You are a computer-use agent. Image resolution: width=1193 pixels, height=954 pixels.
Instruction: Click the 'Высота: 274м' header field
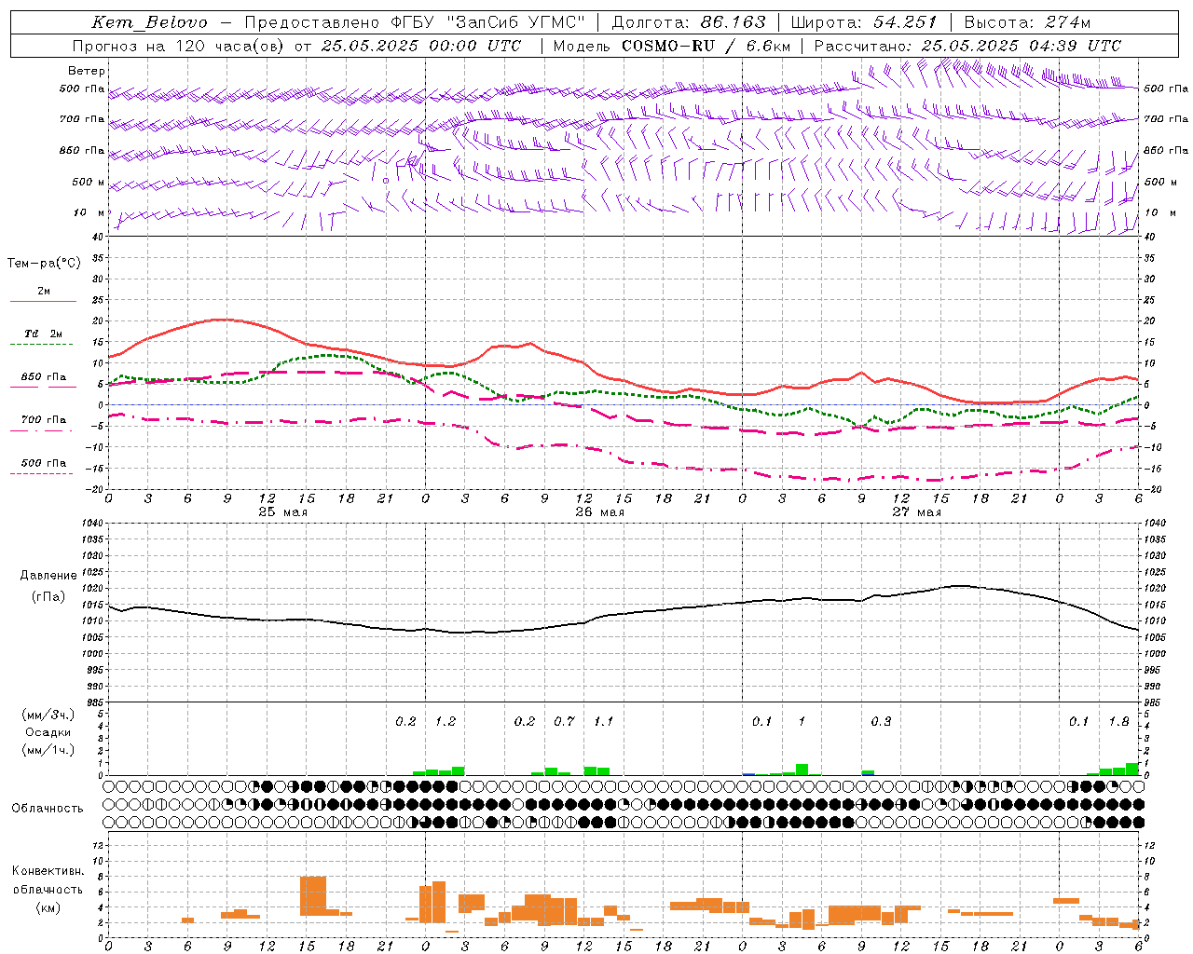(1028, 22)
